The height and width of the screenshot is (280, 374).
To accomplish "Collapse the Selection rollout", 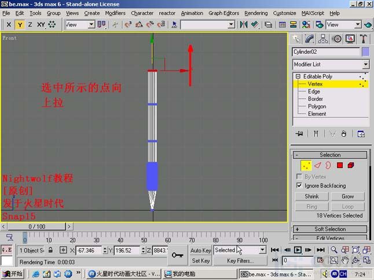I will tap(330, 155).
